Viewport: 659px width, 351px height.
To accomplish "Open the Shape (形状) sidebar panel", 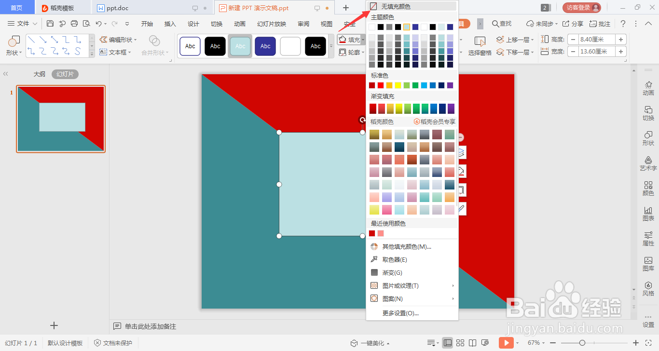I will click(648, 138).
